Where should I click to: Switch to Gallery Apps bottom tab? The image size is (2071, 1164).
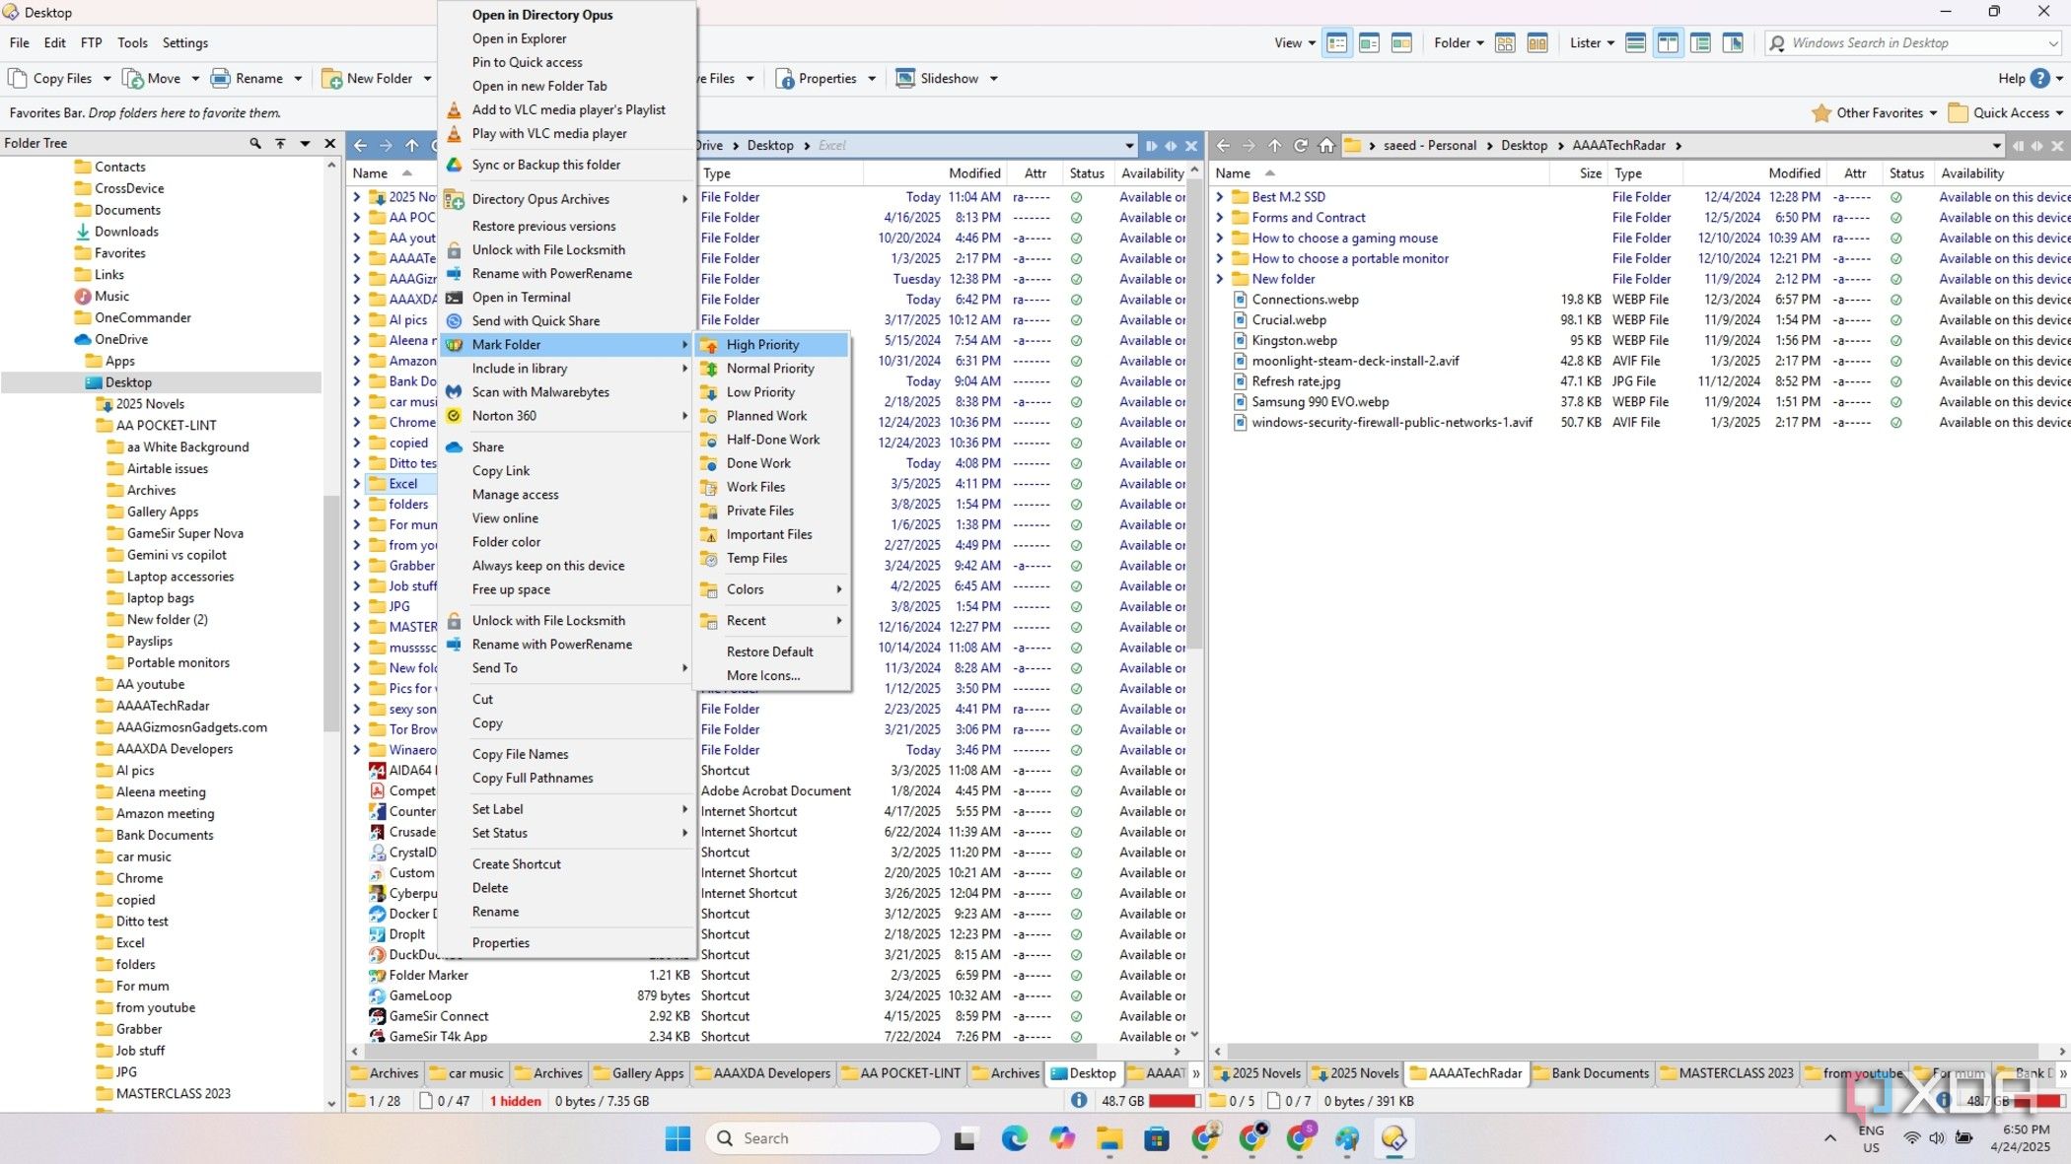[638, 1073]
